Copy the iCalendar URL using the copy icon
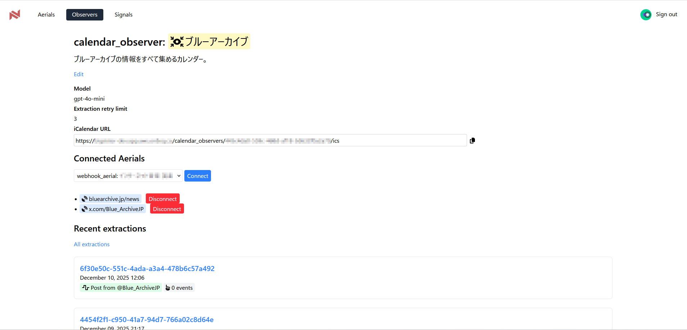 (472, 140)
